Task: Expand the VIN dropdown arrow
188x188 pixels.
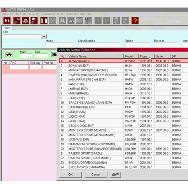Action: (x=44, y=36)
